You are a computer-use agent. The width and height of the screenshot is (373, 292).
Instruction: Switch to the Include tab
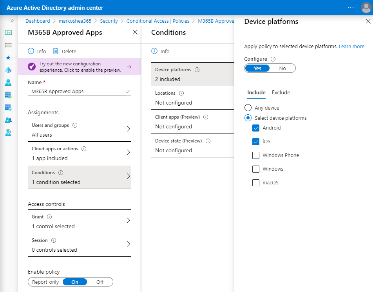pyautogui.click(x=256, y=93)
